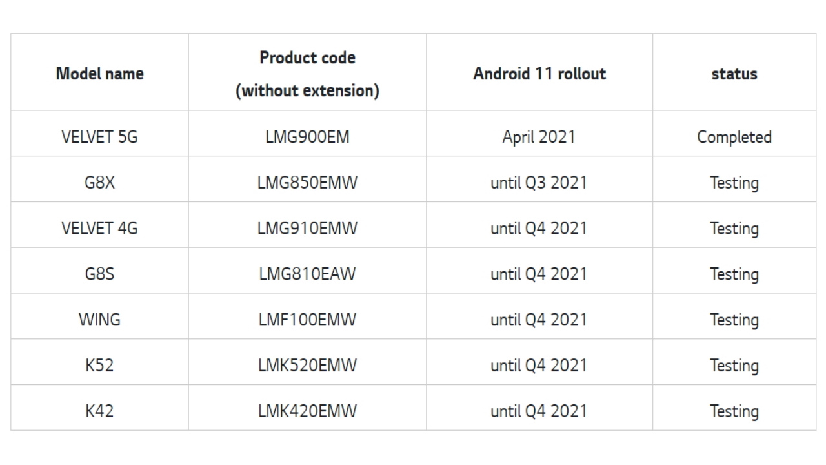Image resolution: width=826 pixels, height=465 pixels.
Task: Click the April 2021 rollout date
Action: click(x=539, y=137)
